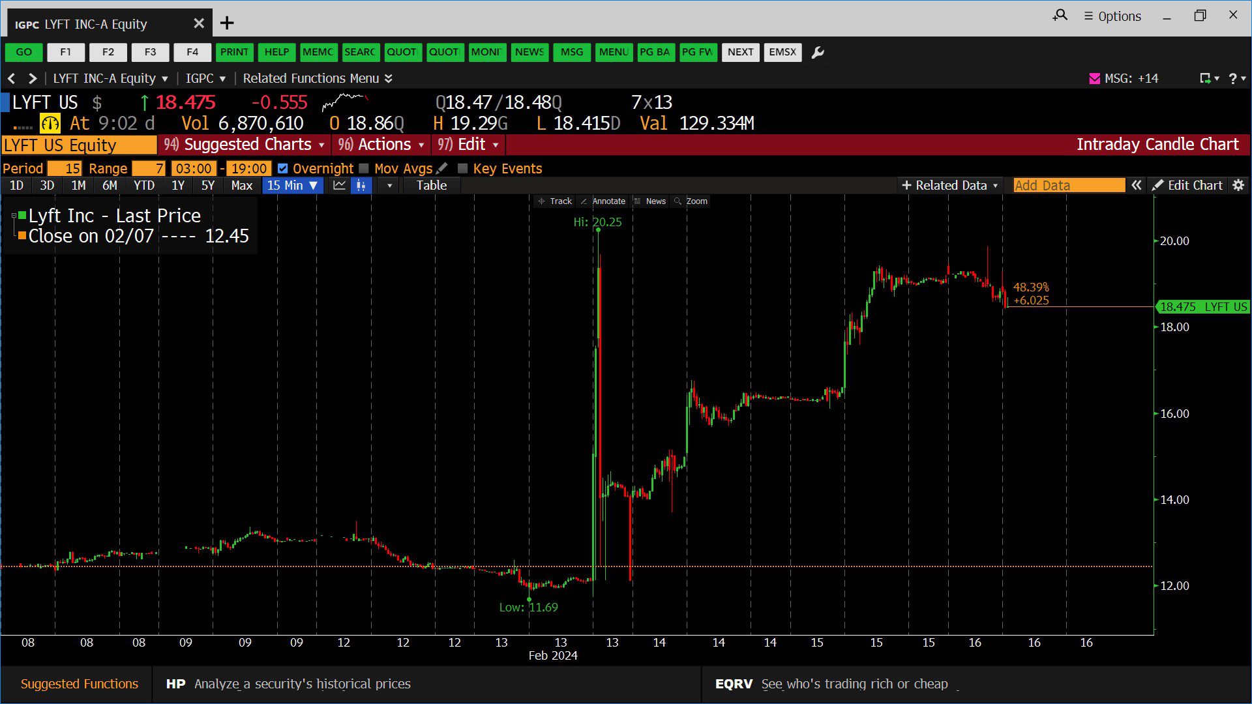
Task: Expand the Related Functions Menu
Action: tap(318, 78)
